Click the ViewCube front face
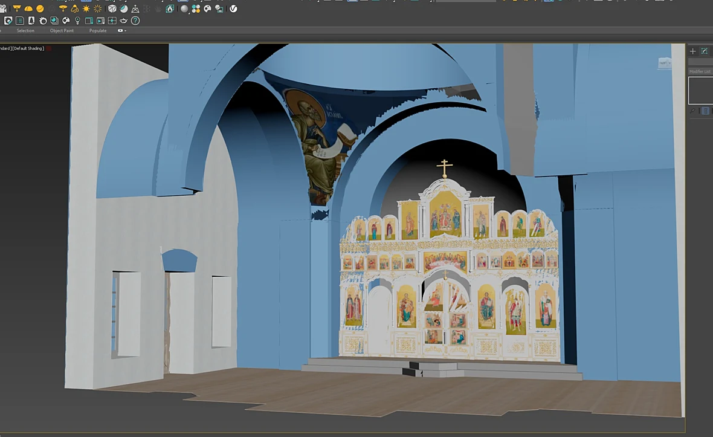This screenshot has height=437, width=713. pyautogui.click(x=664, y=63)
